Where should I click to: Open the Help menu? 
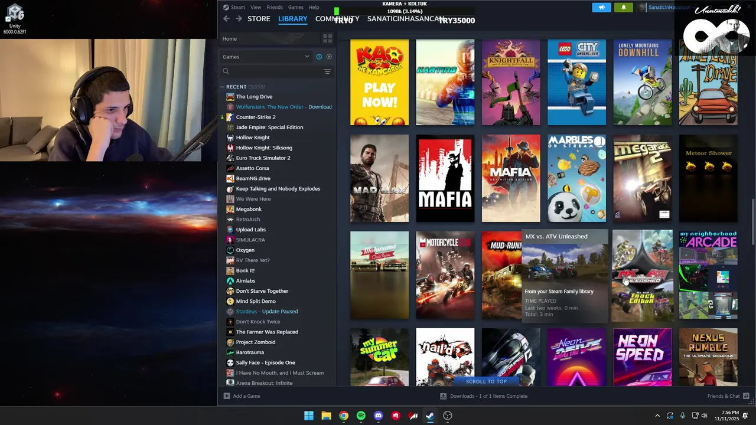tap(314, 7)
